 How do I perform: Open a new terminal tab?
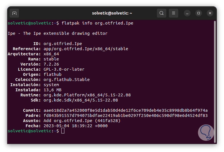14,13
